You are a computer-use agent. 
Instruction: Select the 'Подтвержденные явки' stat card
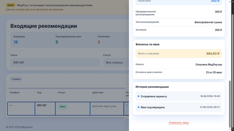[73, 40]
